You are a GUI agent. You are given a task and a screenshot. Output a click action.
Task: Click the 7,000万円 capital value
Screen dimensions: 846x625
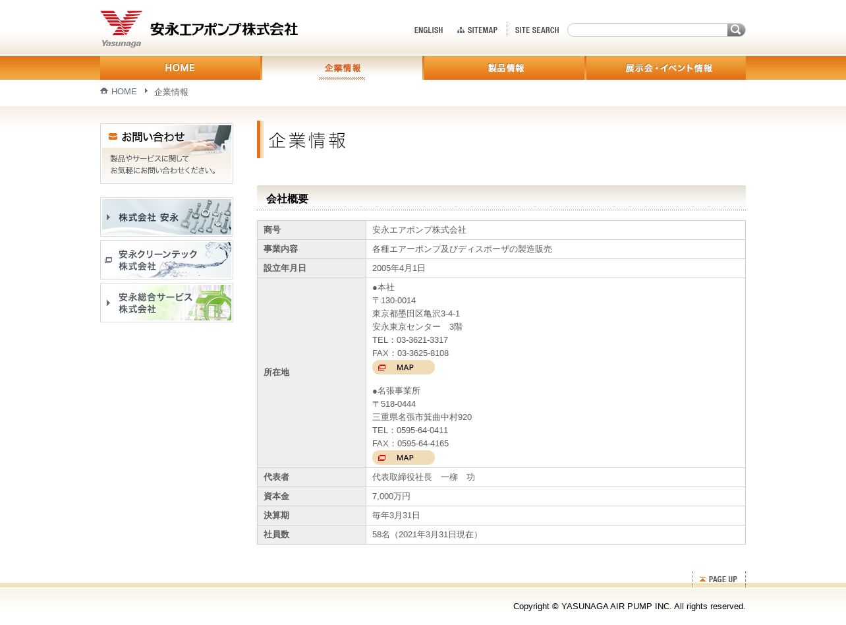coord(391,496)
